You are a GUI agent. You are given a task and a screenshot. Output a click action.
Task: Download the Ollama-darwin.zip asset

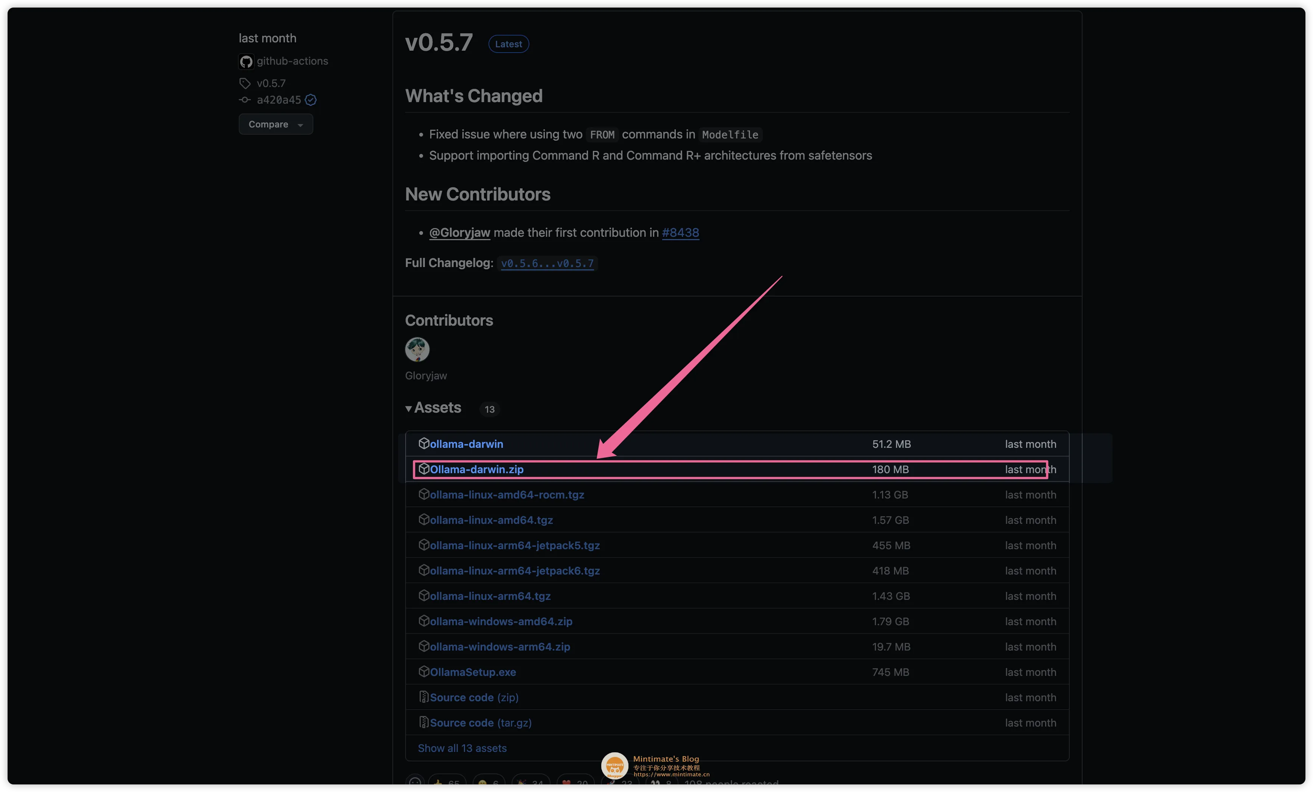point(476,469)
